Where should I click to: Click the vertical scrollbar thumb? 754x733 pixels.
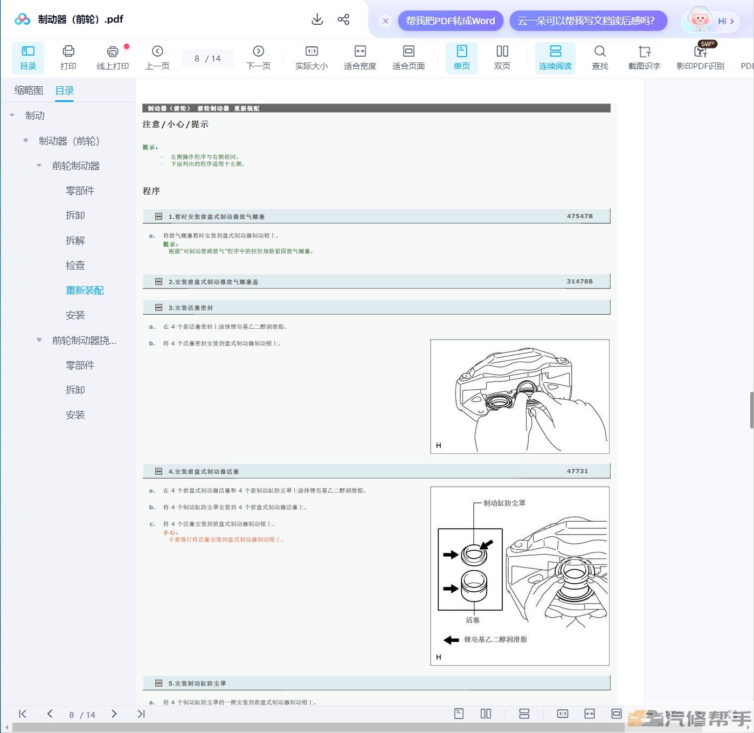pyautogui.click(x=751, y=410)
